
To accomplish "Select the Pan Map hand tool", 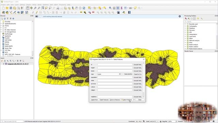I will (x=28, y=8).
